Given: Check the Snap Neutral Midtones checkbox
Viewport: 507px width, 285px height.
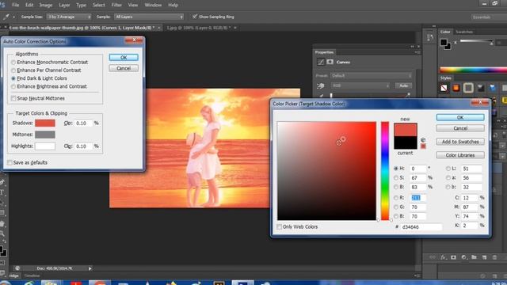Looking at the screenshot, I should [x=13, y=98].
